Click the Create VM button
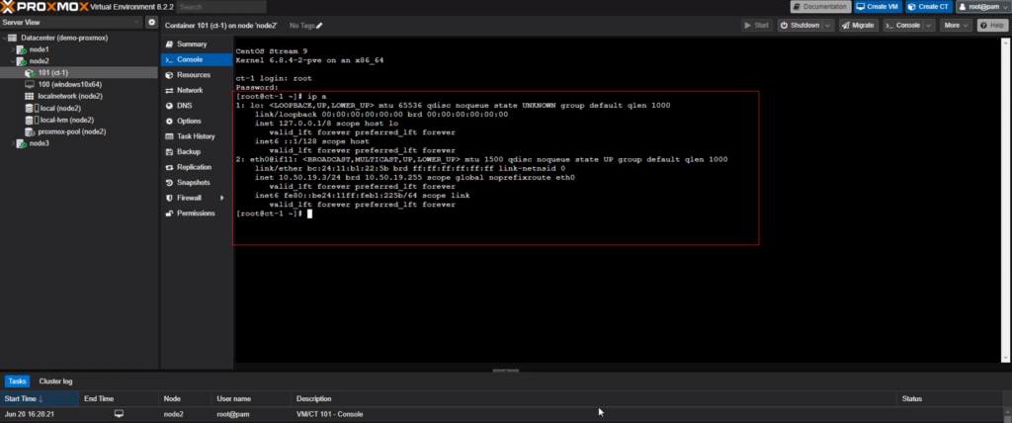 (878, 7)
